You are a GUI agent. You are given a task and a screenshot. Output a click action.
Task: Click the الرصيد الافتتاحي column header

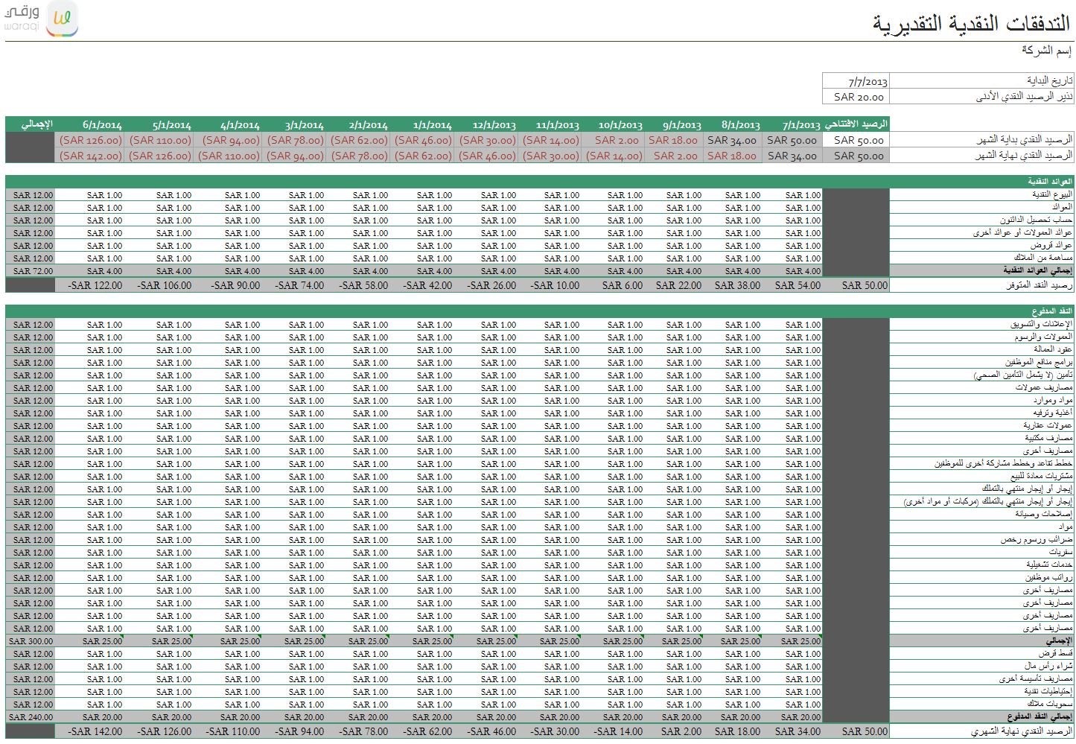[x=856, y=124]
